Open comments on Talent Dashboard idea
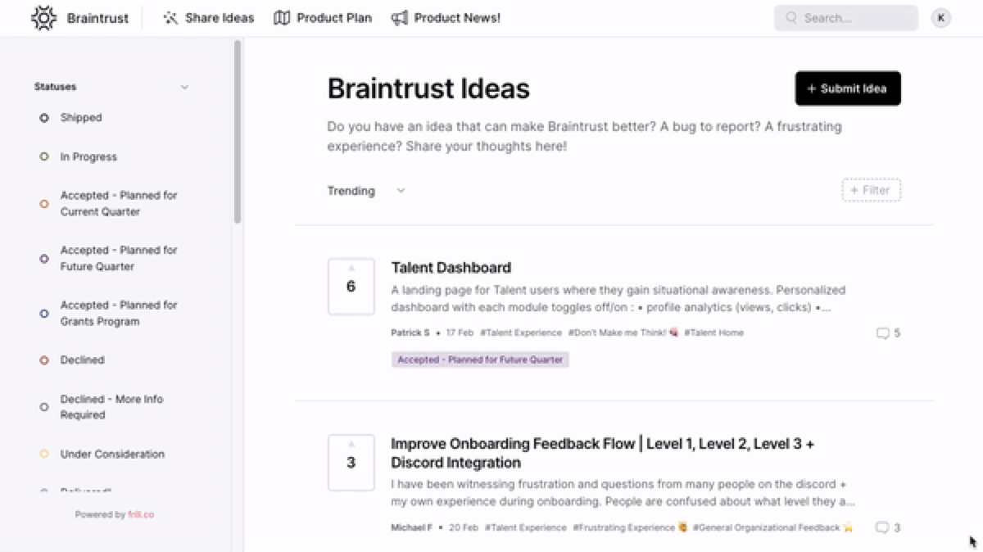This screenshot has height=552, width=983. [888, 333]
